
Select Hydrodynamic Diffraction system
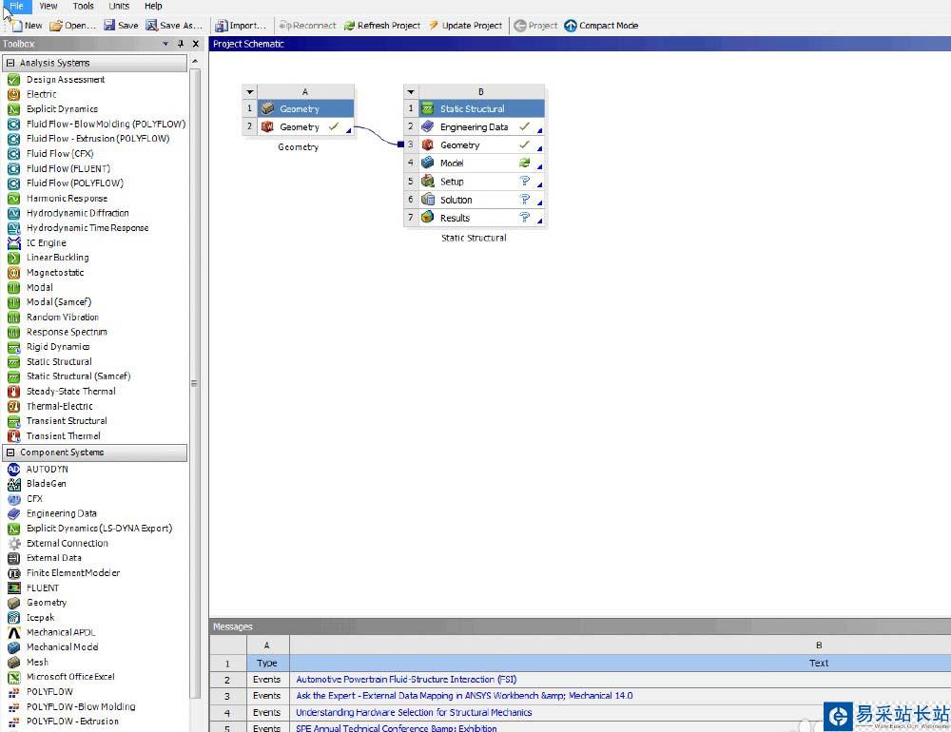click(x=68, y=213)
